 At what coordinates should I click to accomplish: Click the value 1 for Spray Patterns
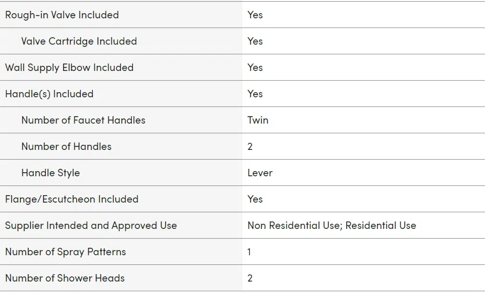[249, 252]
